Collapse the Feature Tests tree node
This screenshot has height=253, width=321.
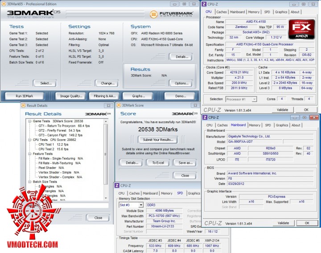[30, 154]
